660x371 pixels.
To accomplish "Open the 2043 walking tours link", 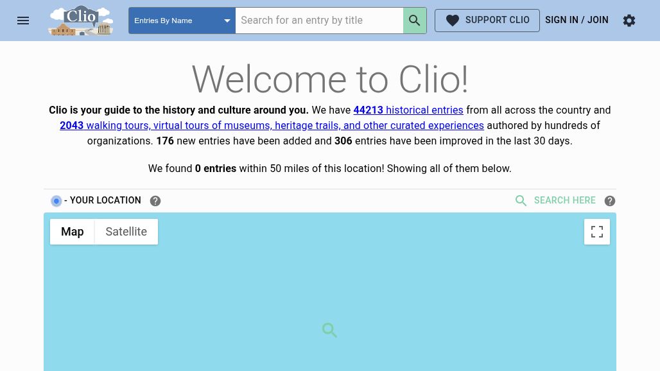I will 272,125.
